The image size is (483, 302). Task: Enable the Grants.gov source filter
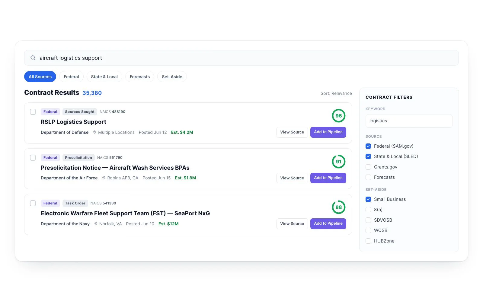[x=368, y=167]
